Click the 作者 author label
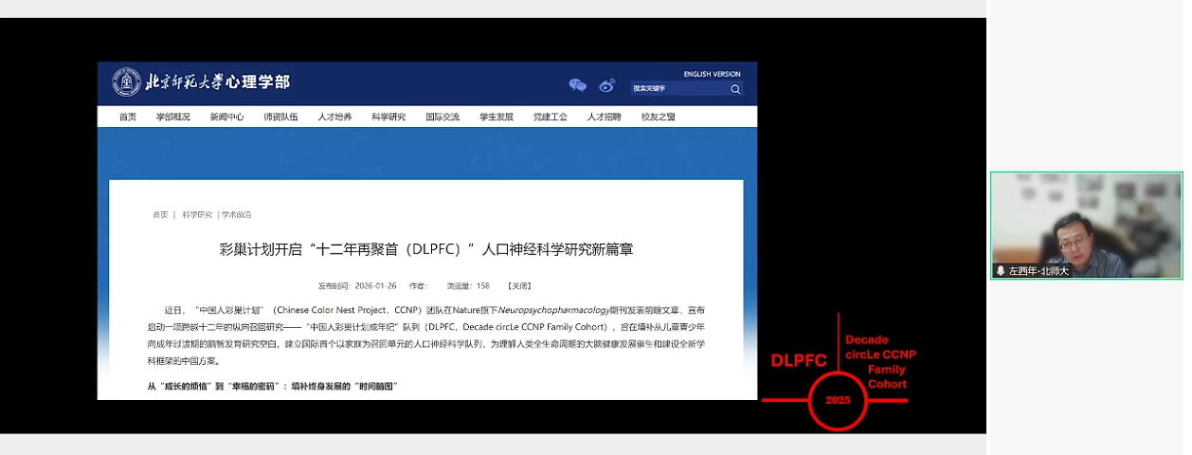Viewport: 1192px width, 455px height. [418, 285]
